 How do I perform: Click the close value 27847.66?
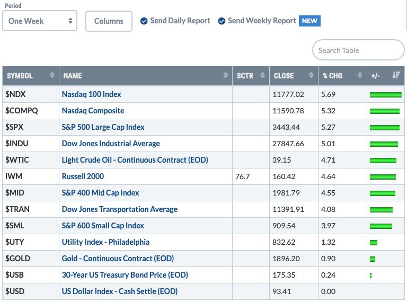tap(288, 144)
